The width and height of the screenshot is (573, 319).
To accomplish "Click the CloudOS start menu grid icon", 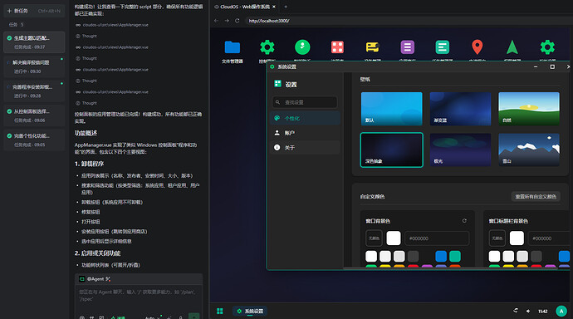I will click(219, 311).
